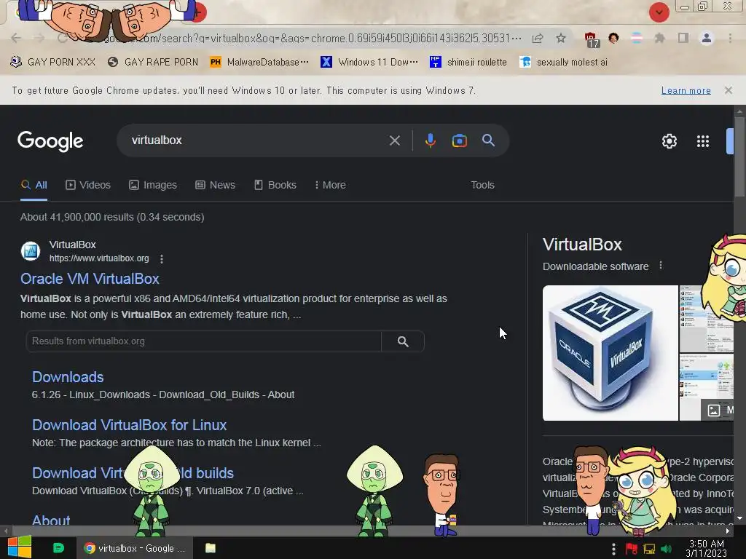746x559 pixels.
Task: Click the About 41,900,000 results text
Action: pos(112,217)
